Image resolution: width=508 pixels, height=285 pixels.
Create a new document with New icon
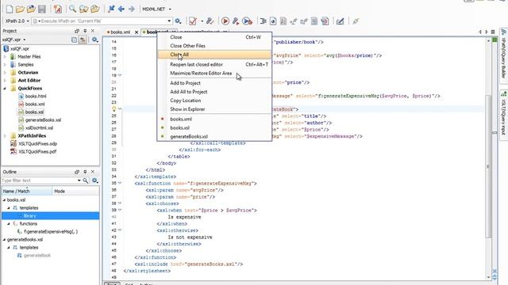pyautogui.click(x=10, y=9)
